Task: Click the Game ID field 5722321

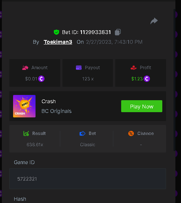Action: tap(88, 179)
